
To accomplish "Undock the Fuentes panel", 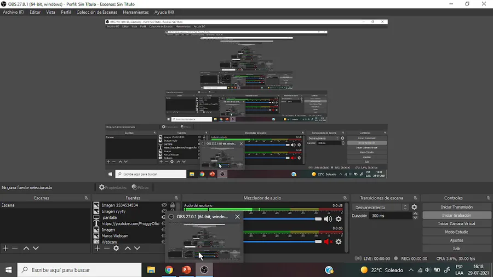I will (176, 198).
